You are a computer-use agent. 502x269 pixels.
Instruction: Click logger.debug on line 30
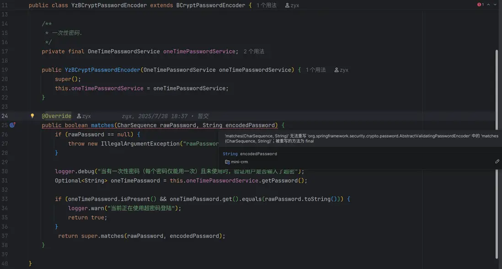[75, 171]
